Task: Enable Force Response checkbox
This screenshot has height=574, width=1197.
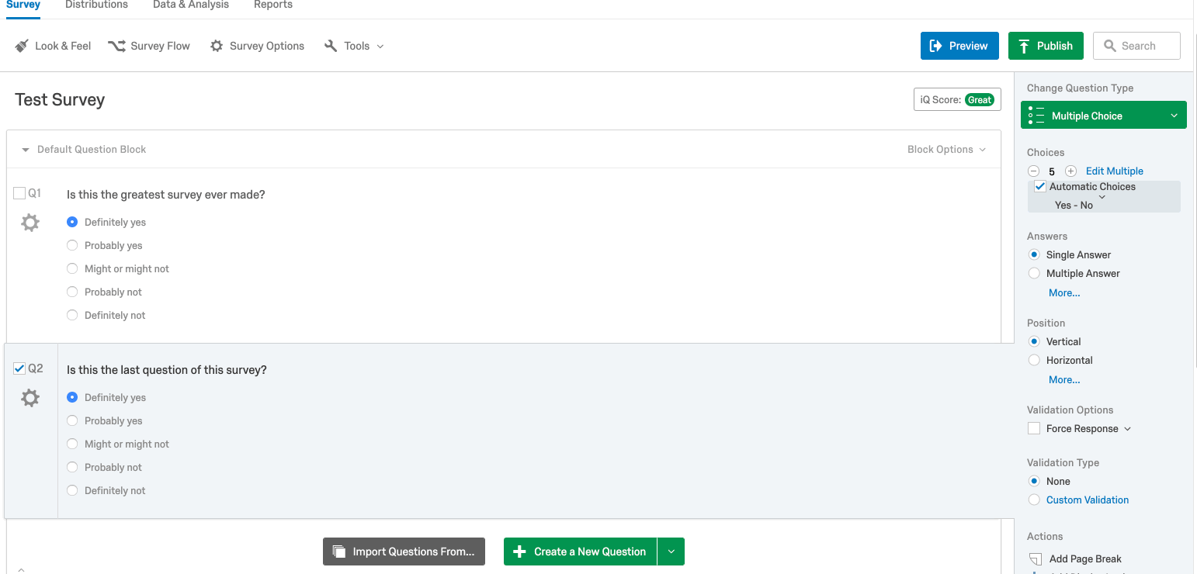Action: [1034, 429]
